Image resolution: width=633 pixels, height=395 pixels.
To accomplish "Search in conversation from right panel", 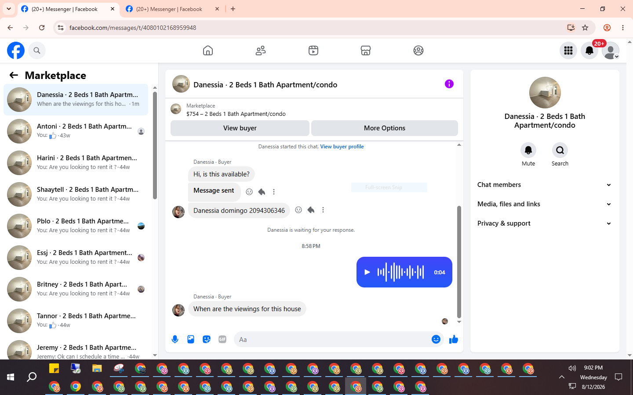I will 560,150.
